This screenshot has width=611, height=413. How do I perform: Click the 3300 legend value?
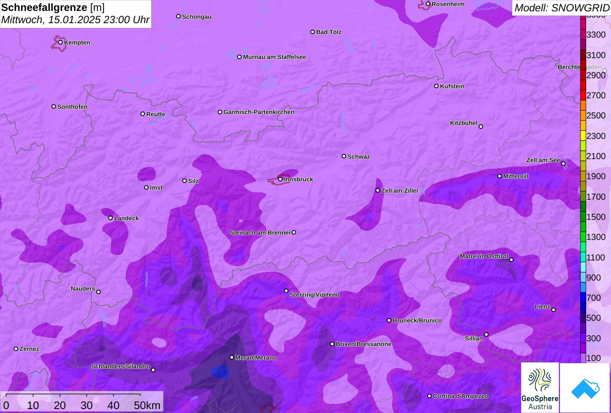[x=596, y=35]
